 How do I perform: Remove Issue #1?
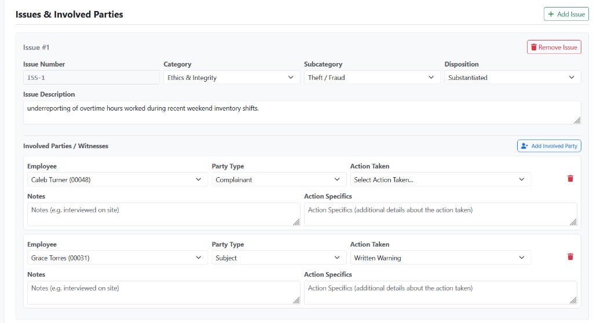(554, 47)
